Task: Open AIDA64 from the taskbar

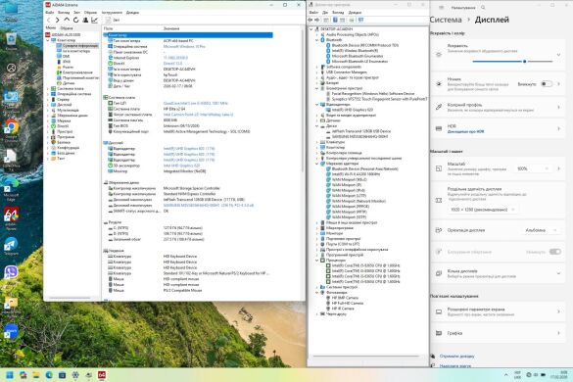Action: click(x=102, y=375)
